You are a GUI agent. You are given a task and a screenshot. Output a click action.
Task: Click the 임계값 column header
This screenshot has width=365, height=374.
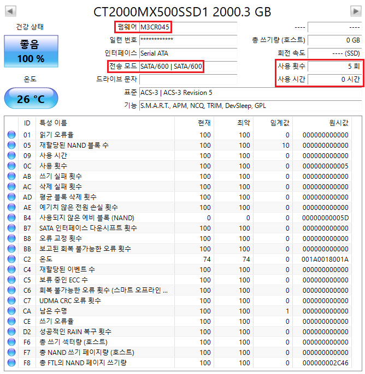273,123
